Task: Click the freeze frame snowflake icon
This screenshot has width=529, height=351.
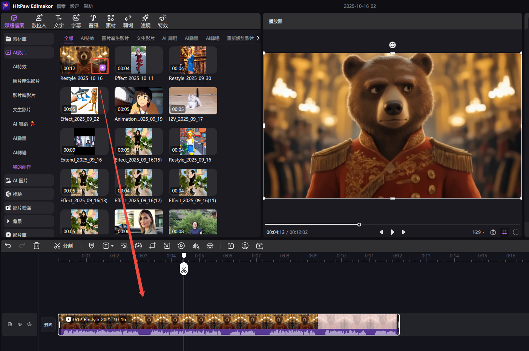Action: [210, 246]
